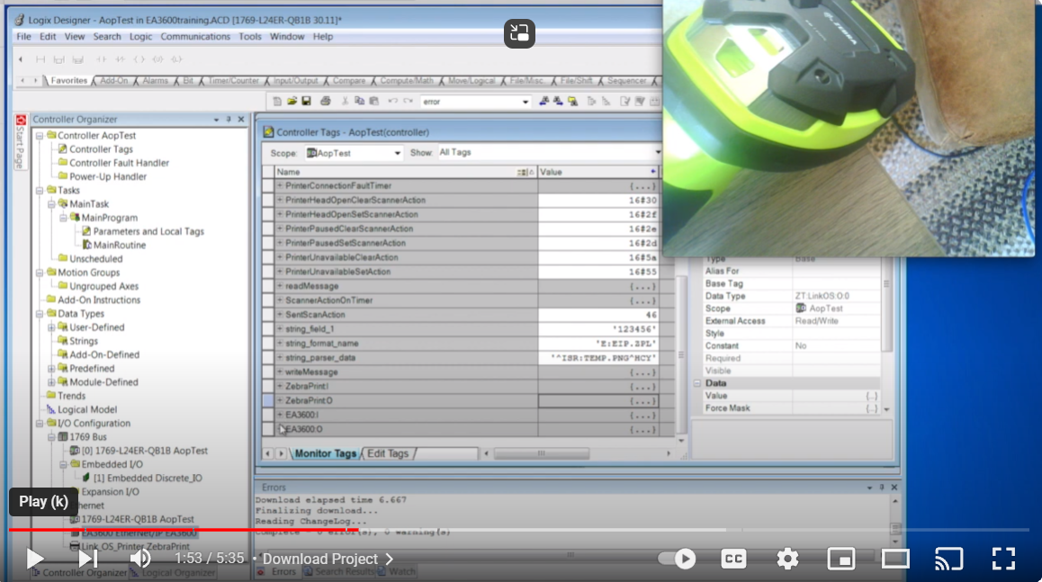Open the Download Project chapter link
The width and height of the screenshot is (1042, 582).
[328, 559]
